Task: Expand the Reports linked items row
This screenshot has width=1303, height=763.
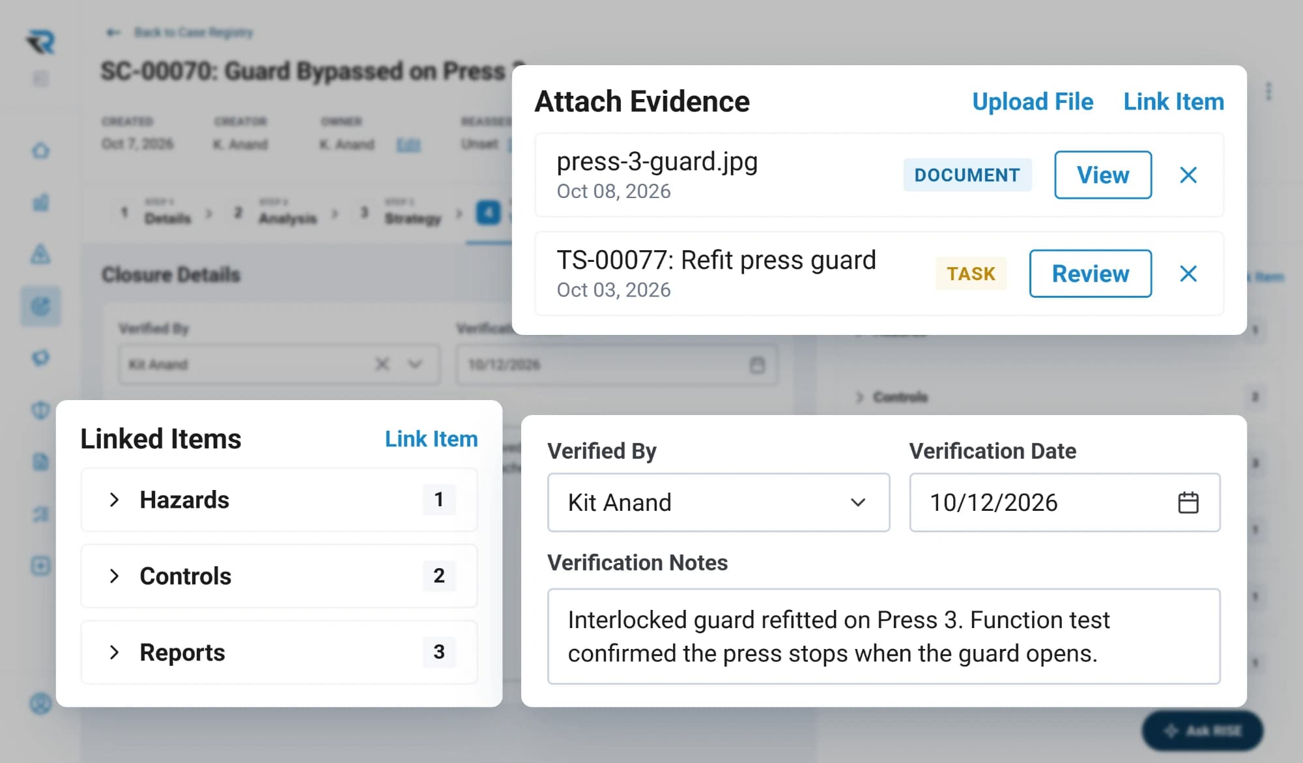Action: tap(279, 652)
